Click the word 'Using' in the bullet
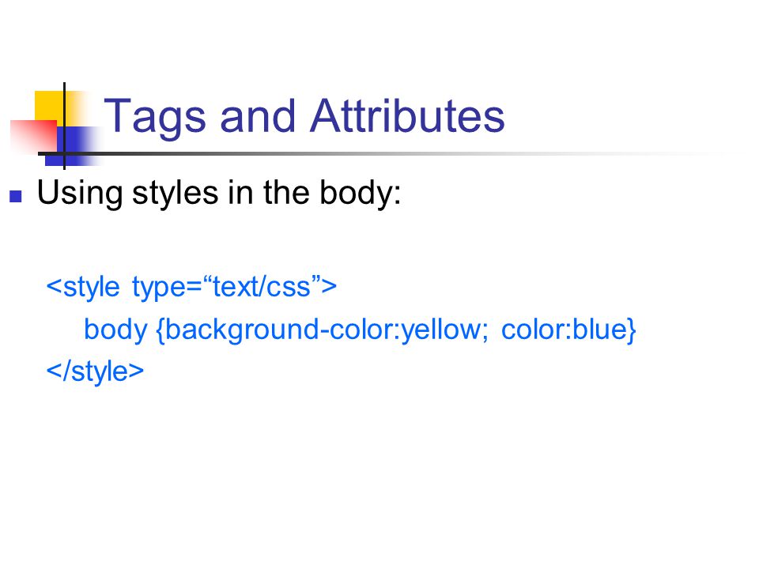This screenshot has width=759, height=569. (x=79, y=194)
